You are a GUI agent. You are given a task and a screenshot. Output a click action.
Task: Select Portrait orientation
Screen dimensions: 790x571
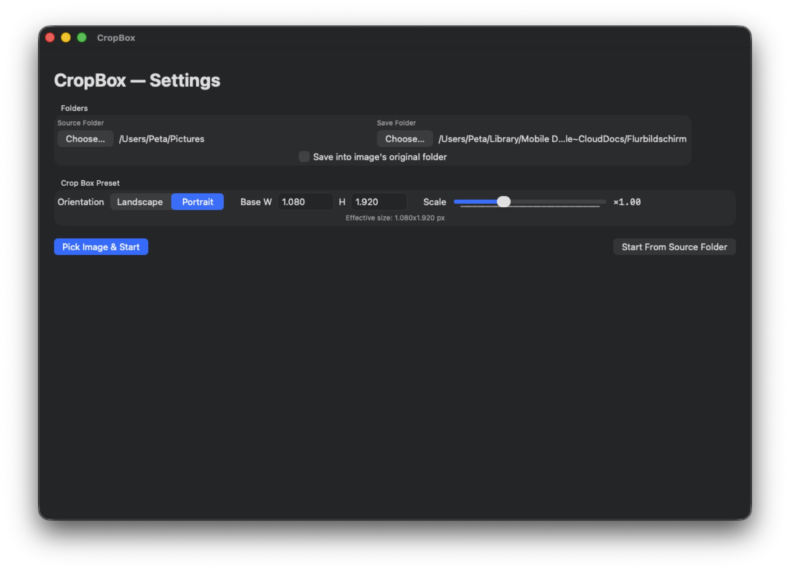[x=197, y=202]
